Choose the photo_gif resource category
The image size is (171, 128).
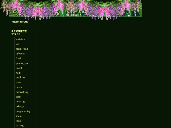point(21,102)
